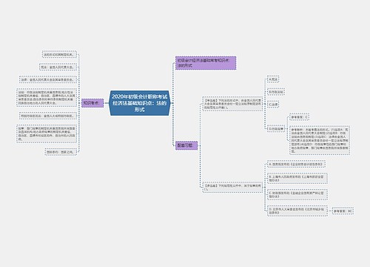Select answer option node "B.行政法规"
Viewport: 370px width, 267px height.
point(276,92)
